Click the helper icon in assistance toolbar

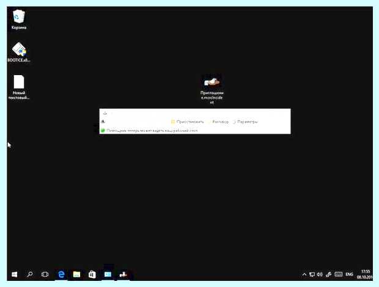103,122
